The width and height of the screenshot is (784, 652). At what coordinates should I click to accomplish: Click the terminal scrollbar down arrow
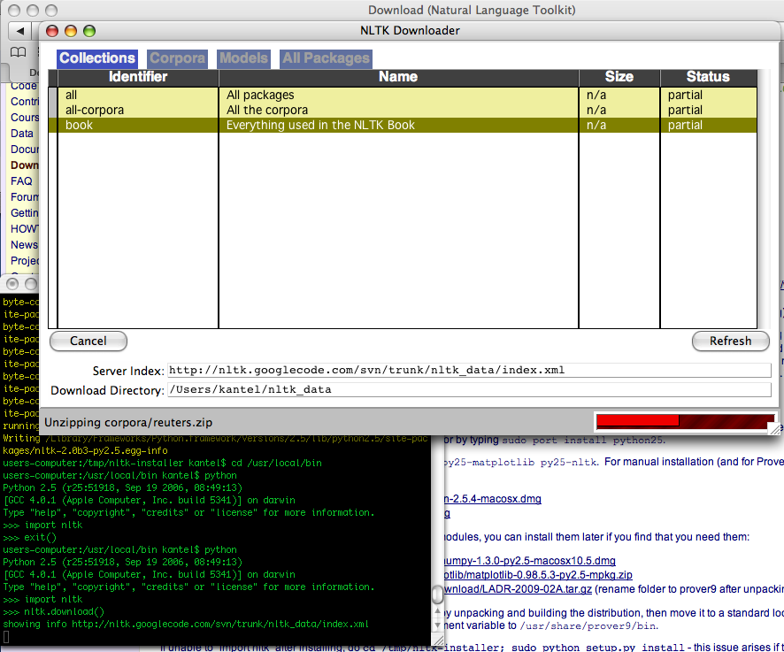tap(437, 625)
